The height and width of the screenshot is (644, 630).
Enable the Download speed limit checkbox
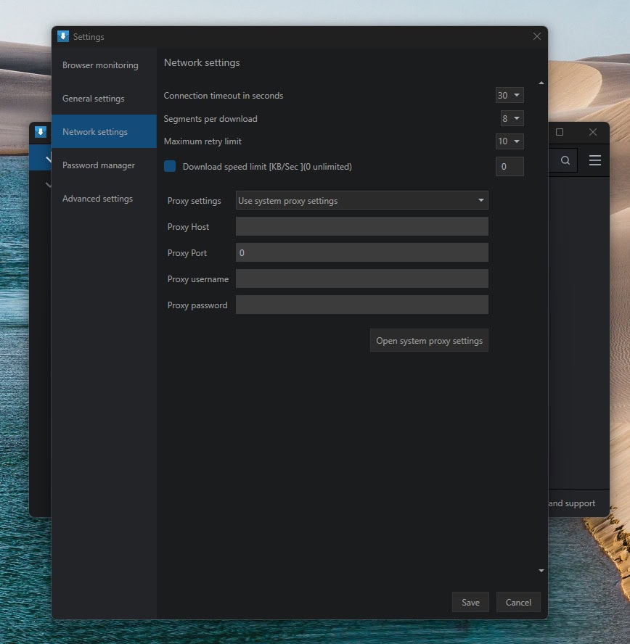pos(170,166)
